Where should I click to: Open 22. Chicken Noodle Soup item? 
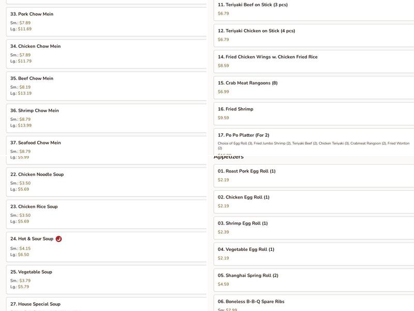[107, 182]
